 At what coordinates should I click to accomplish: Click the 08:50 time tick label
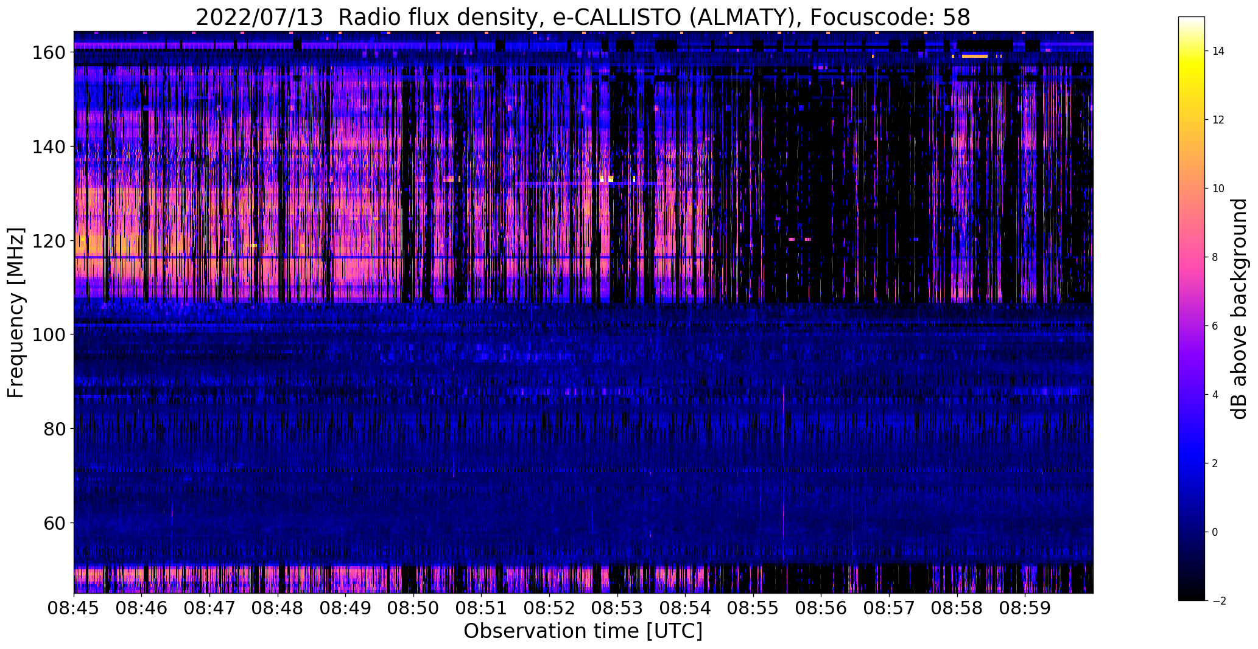413,609
